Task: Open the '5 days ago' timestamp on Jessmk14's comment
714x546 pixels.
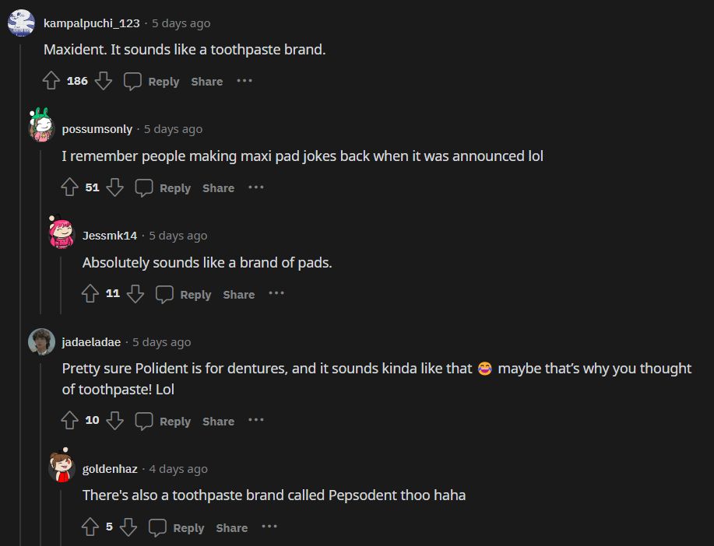Action: tap(178, 236)
